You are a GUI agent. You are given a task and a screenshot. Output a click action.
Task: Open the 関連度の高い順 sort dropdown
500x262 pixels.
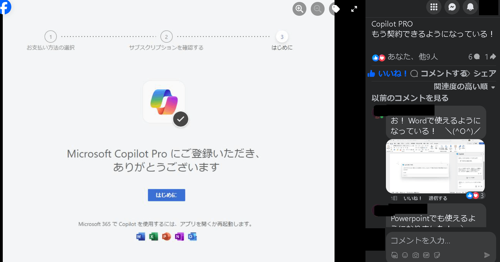(x=464, y=87)
